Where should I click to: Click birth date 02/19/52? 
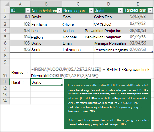coord(138,24)
